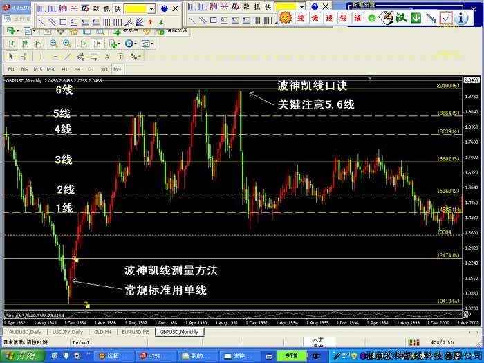Select the trend line tool in left floating toolbar

pos(41,22)
